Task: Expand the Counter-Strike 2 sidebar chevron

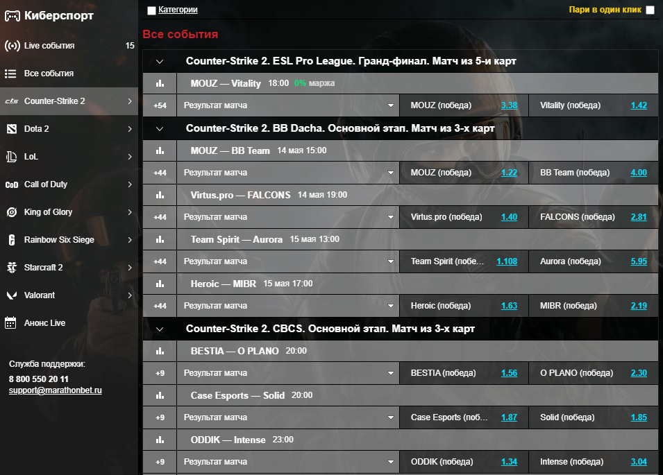Action: (130, 101)
